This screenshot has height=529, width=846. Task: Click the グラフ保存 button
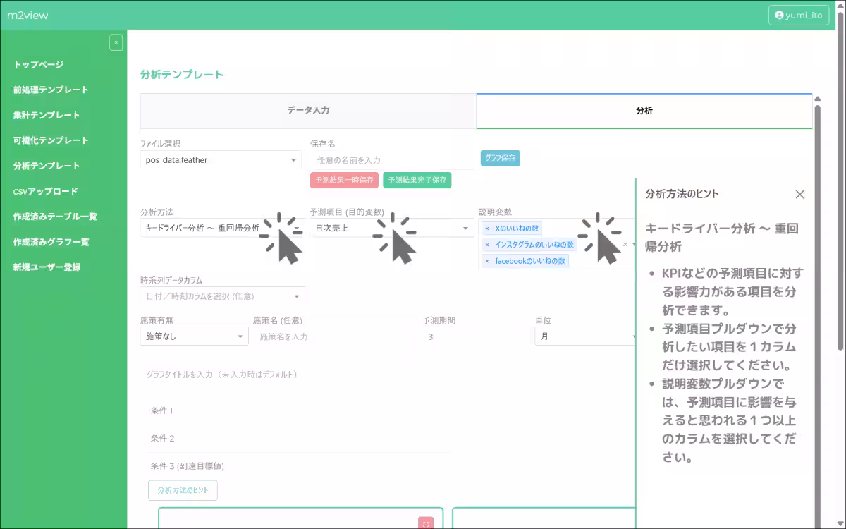[x=501, y=158]
